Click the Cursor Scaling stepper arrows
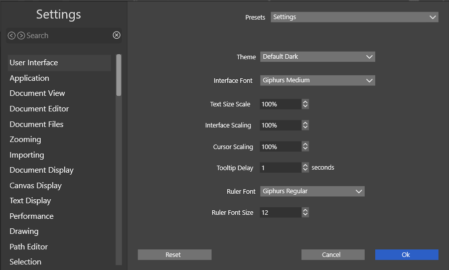This screenshot has width=449, height=270. [305, 147]
